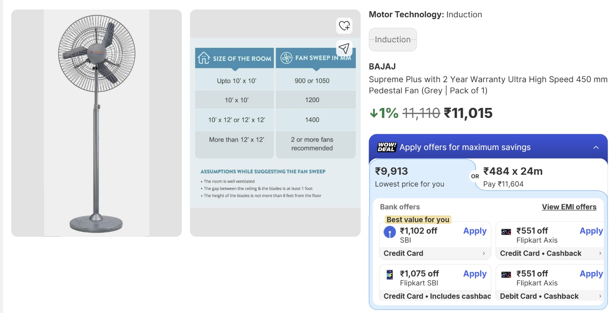
Task: Select the Induction motor technology option
Action: (393, 40)
